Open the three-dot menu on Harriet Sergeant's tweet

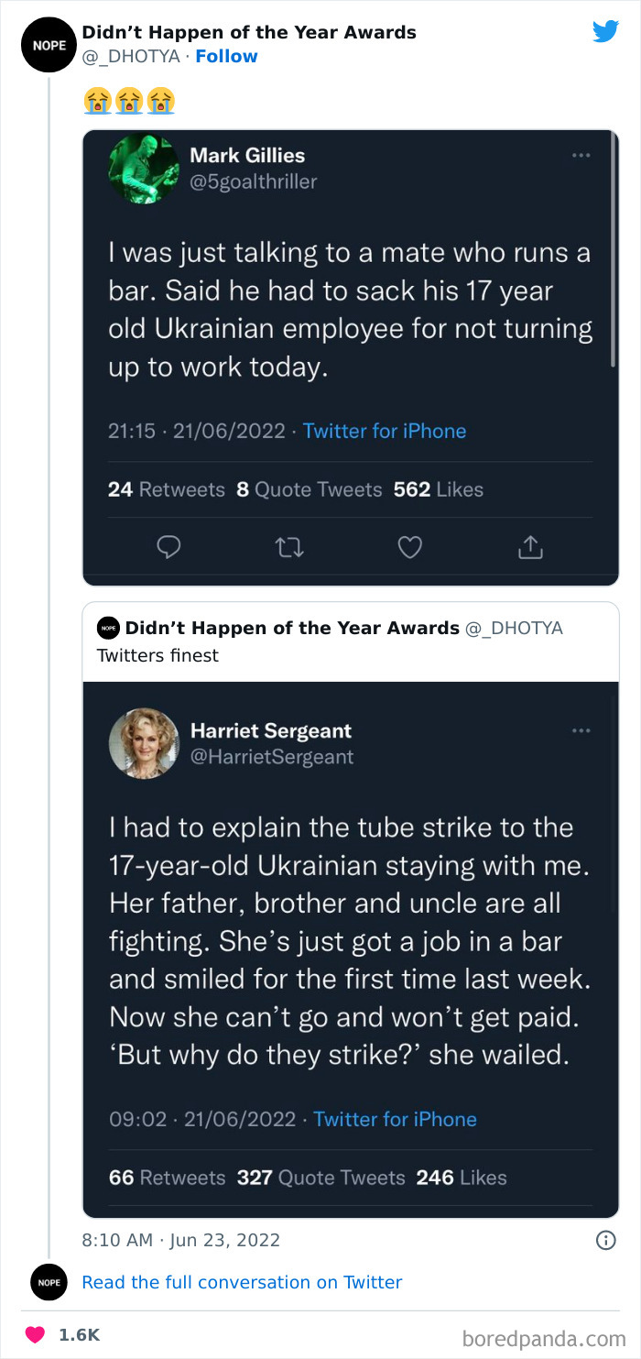pos(581,730)
